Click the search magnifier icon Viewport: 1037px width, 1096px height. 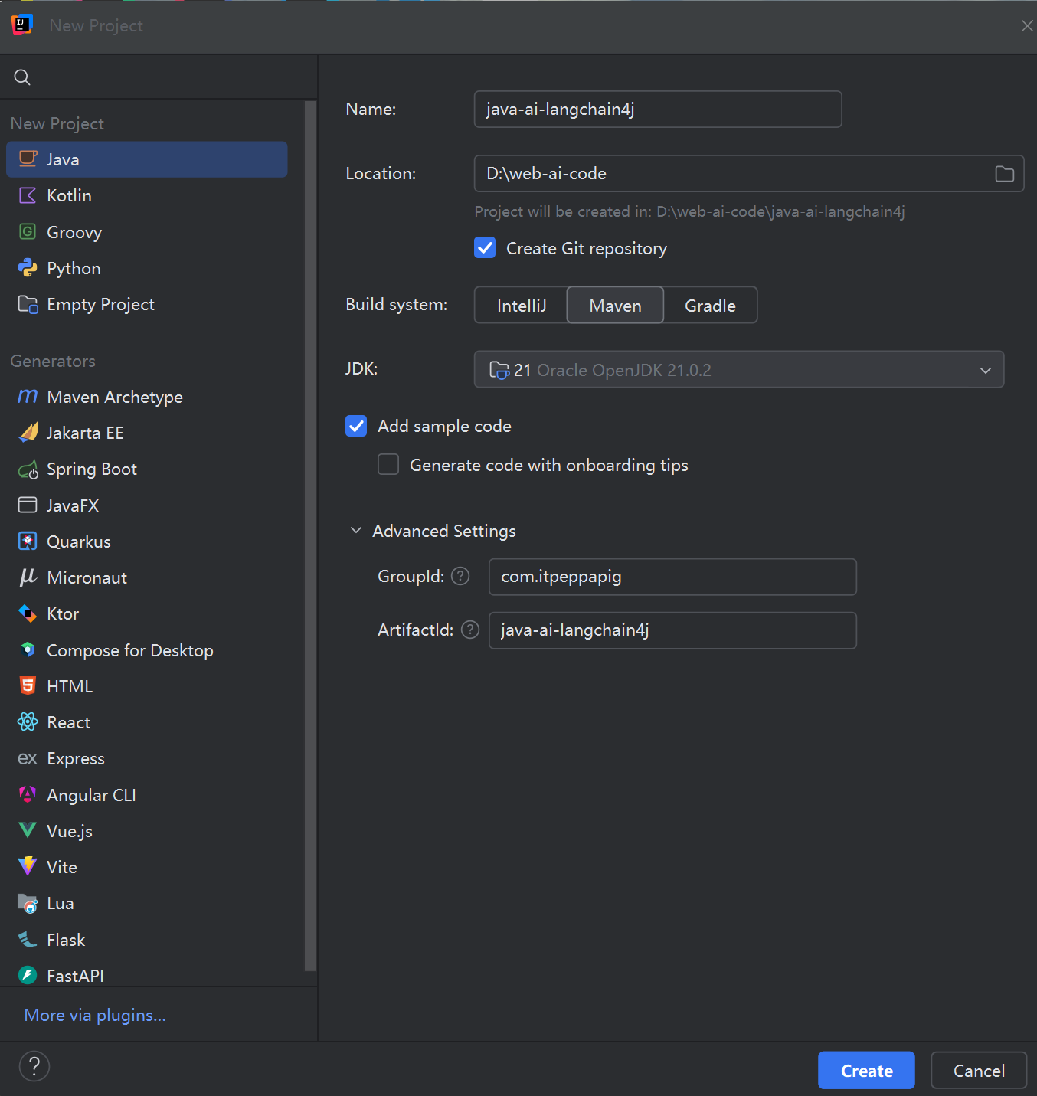22,77
